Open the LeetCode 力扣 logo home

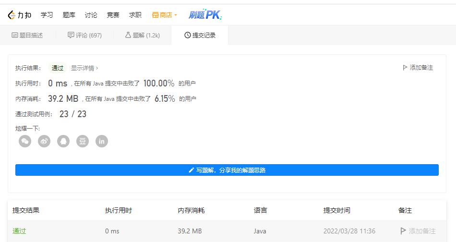[20, 15]
